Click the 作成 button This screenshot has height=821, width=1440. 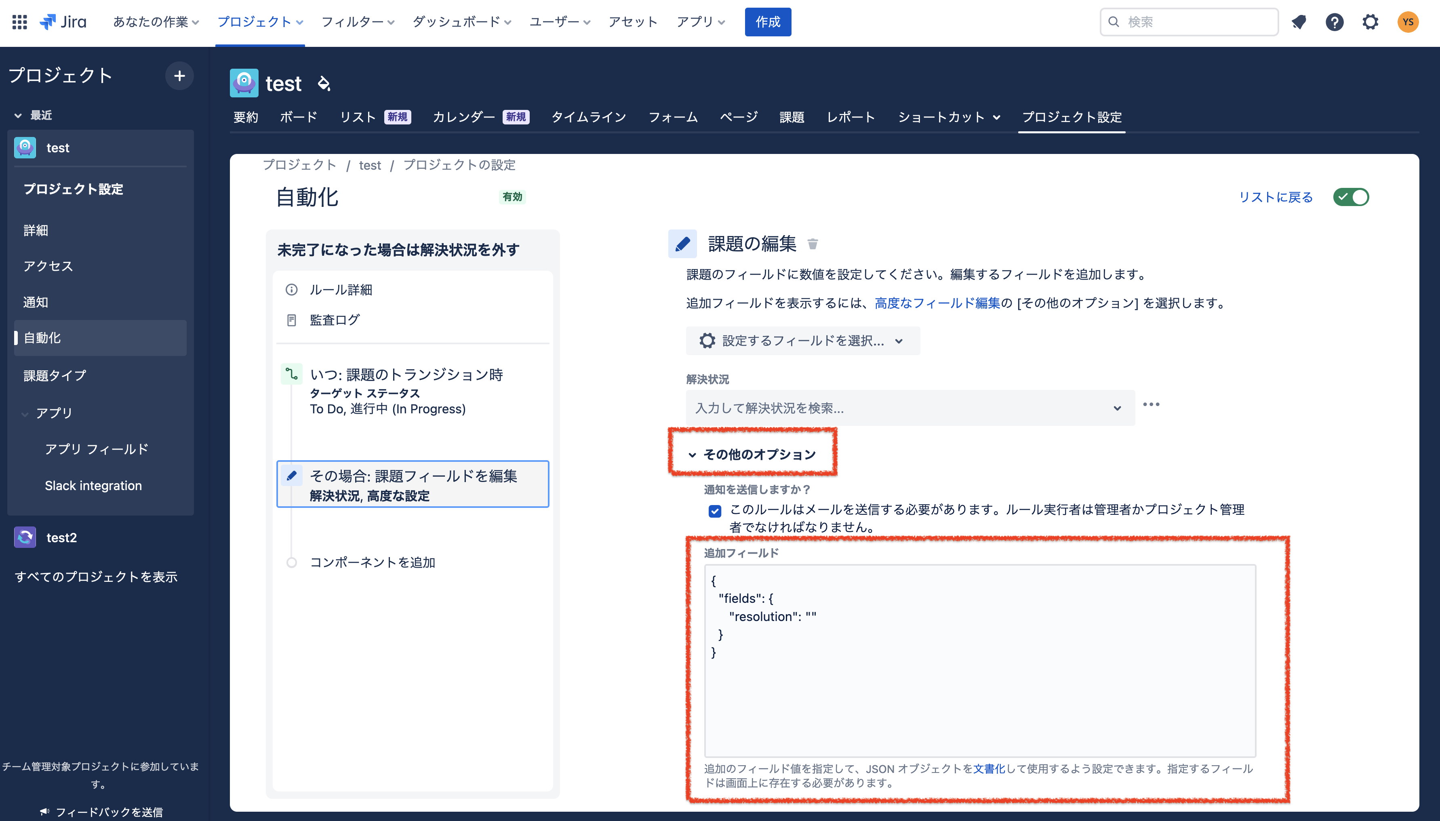click(767, 22)
